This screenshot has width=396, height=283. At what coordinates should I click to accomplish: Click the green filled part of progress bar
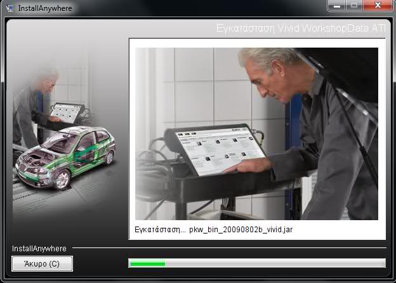click(x=147, y=263)
